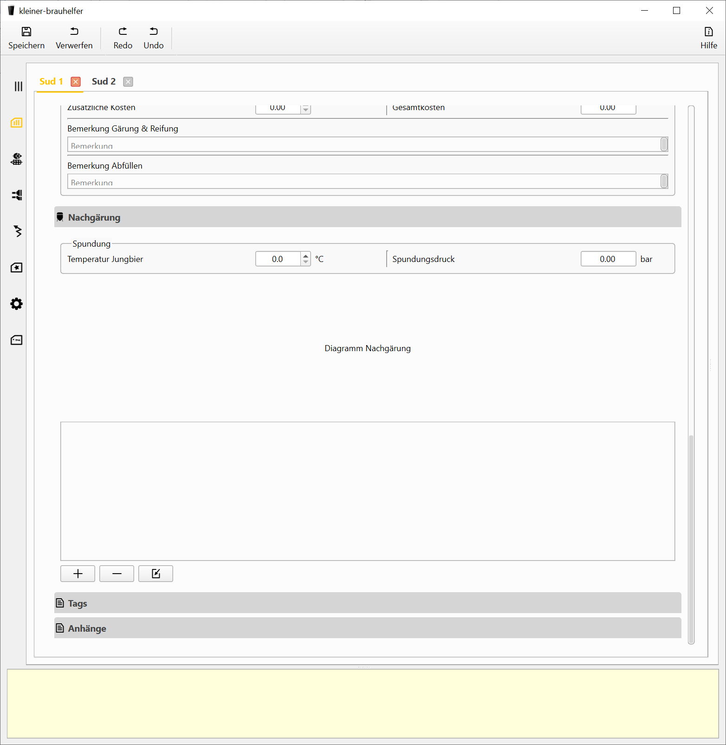Click the Verwerfen discard icon
The image size is (726, 745).
click(74, 32)
